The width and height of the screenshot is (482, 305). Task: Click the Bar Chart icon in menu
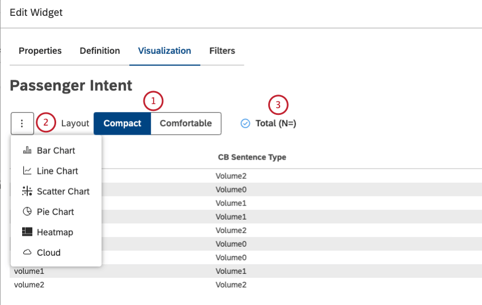pyautogui.click(x=27, y=151)
